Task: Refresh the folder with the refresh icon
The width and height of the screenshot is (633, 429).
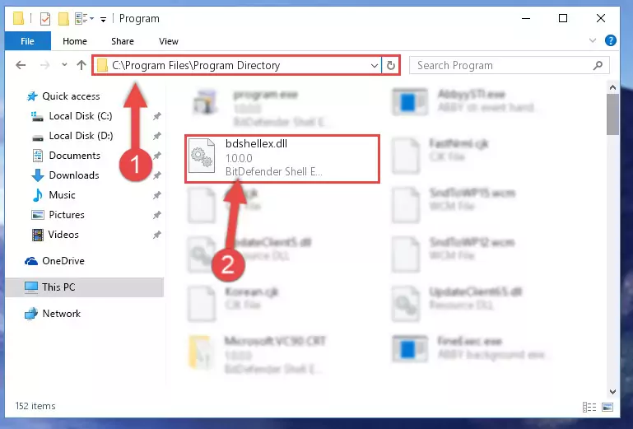Action: tap(391, 65)
